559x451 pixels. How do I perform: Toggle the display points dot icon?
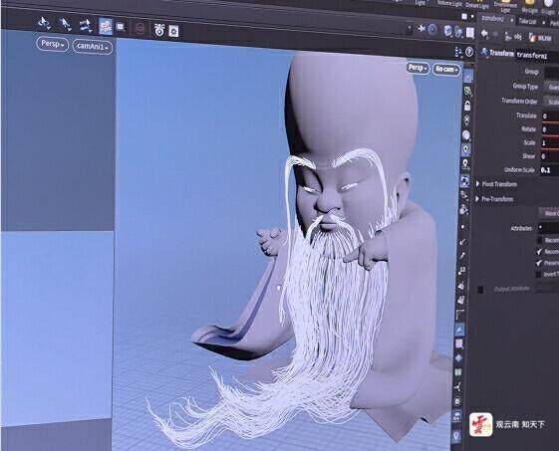click(x=463, y=227)
